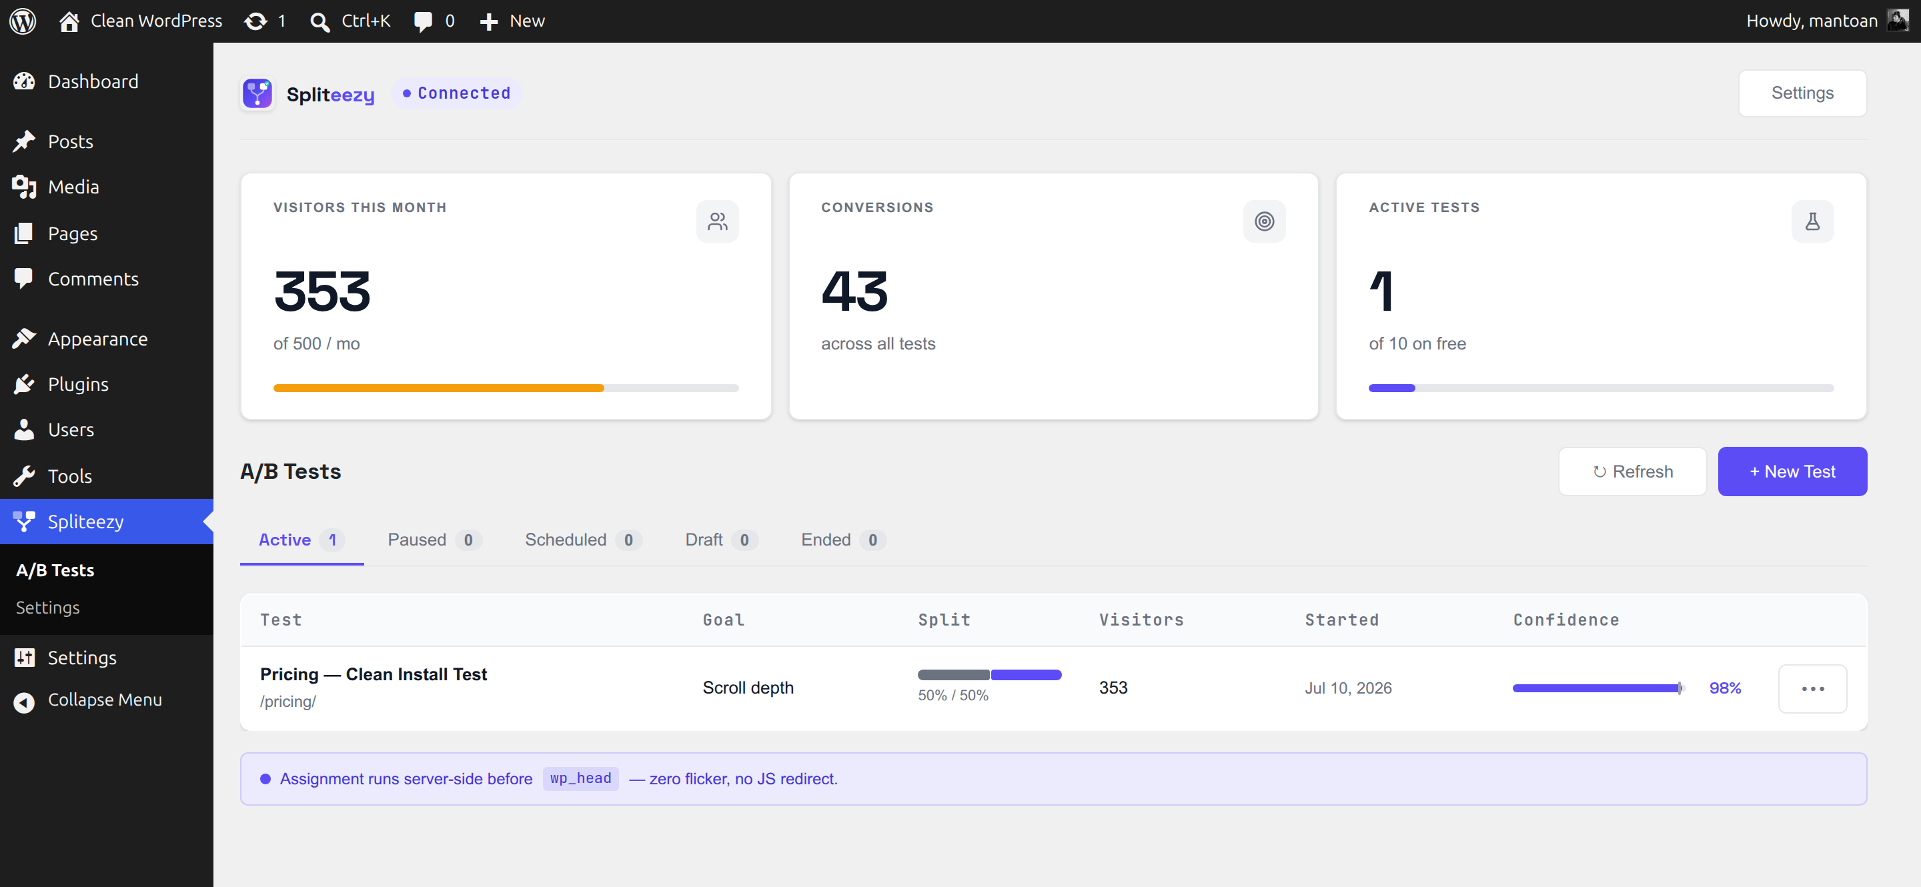
Task: Click the Users person icon
Action: coord(24,429)
